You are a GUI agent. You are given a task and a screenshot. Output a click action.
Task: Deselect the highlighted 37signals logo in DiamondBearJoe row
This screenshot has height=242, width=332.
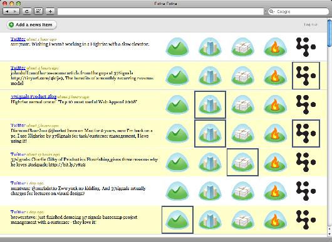pyautogui.click(x=306, y=133)
